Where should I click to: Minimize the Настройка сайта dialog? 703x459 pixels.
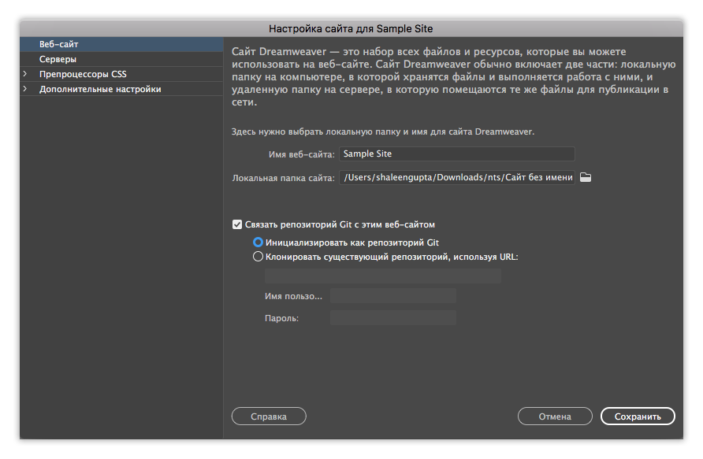47,28
